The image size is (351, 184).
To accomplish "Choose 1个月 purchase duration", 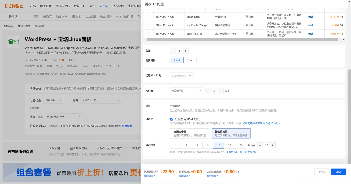I will point(177,60).
